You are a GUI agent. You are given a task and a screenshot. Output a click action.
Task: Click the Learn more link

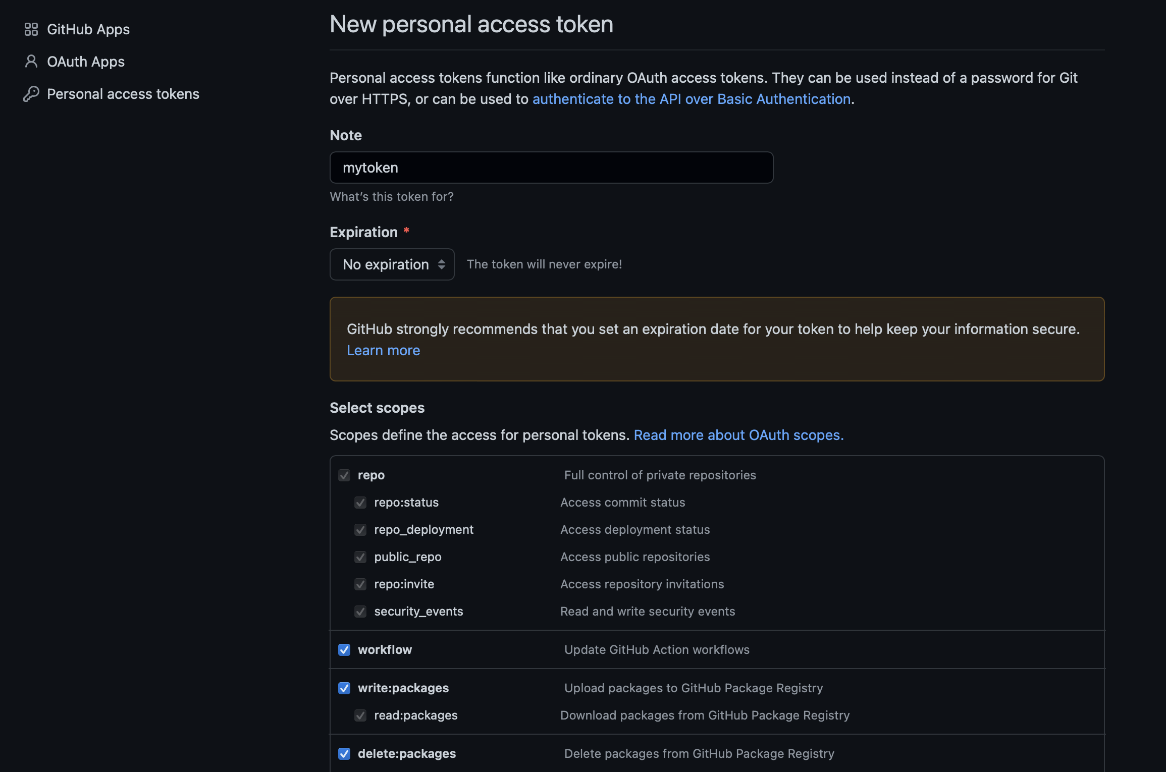[x=383, y=350]
